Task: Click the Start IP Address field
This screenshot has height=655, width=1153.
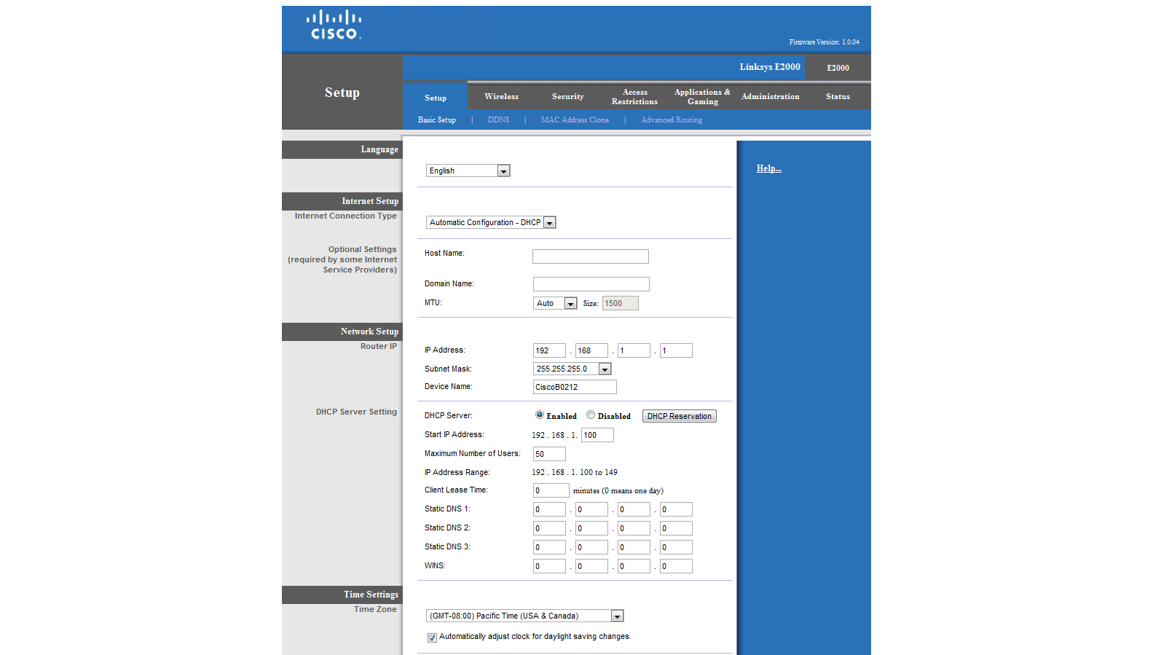Action: pos(597,435)
